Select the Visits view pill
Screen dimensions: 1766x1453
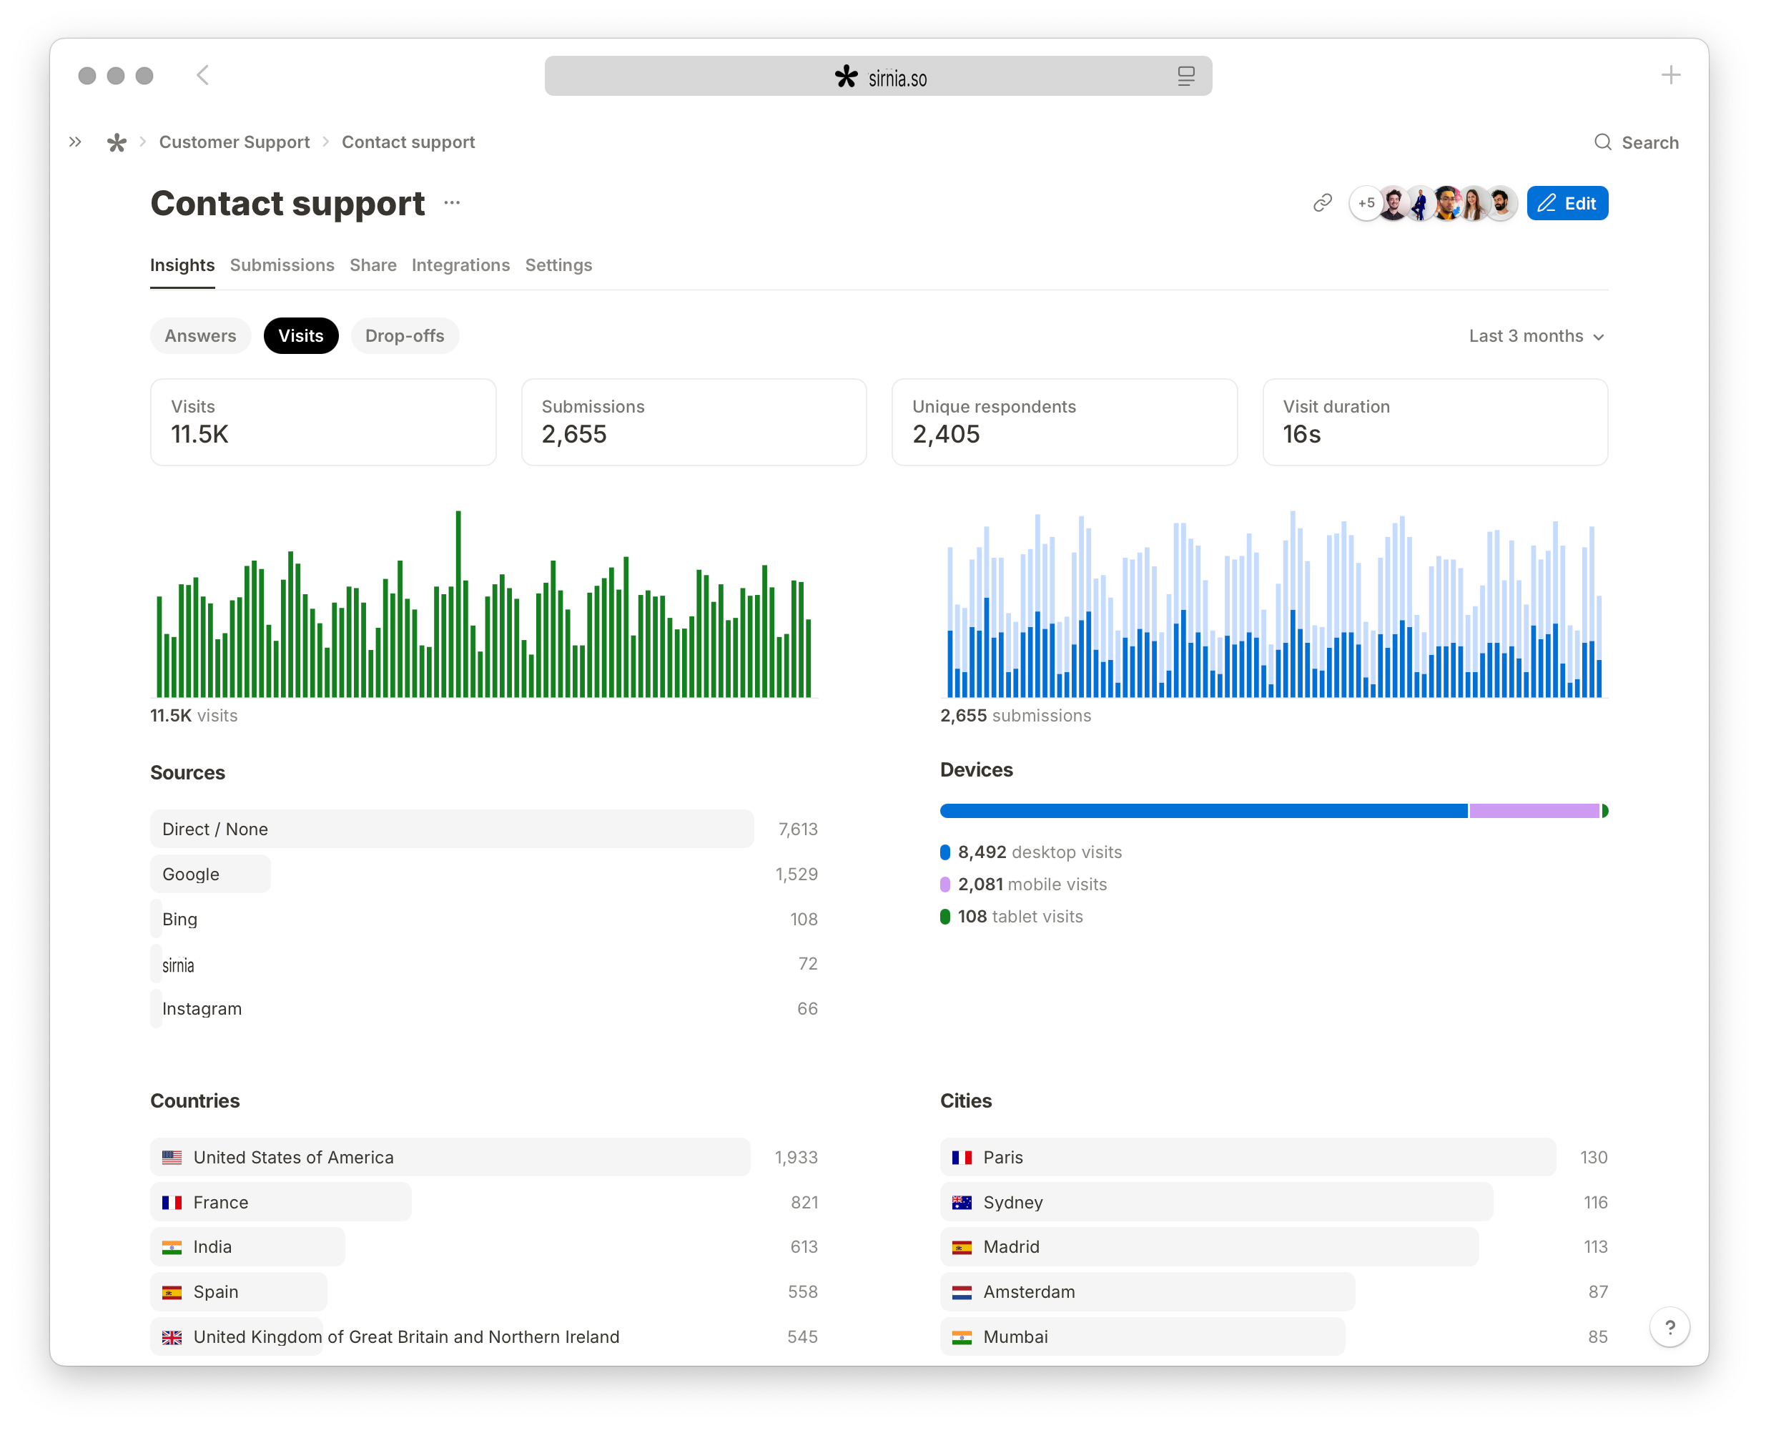(x=300, y=335)
